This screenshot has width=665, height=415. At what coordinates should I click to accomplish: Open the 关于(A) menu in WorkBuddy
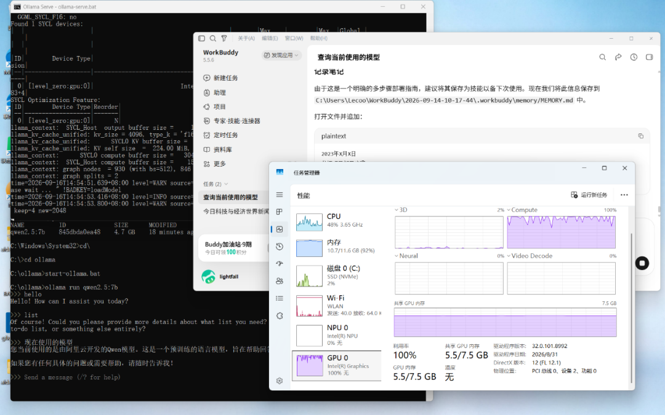tap(246, 38)
